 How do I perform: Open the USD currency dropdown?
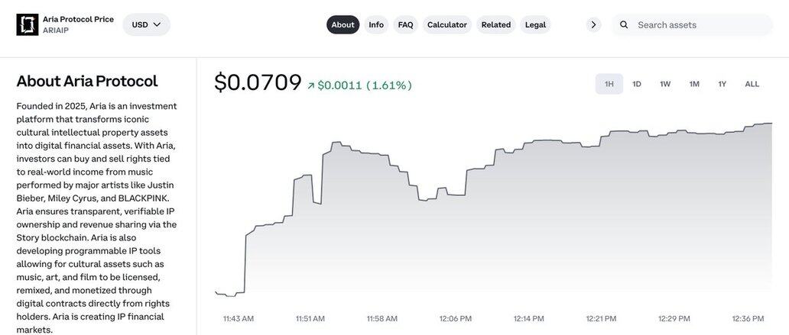[x=146, y=24]
